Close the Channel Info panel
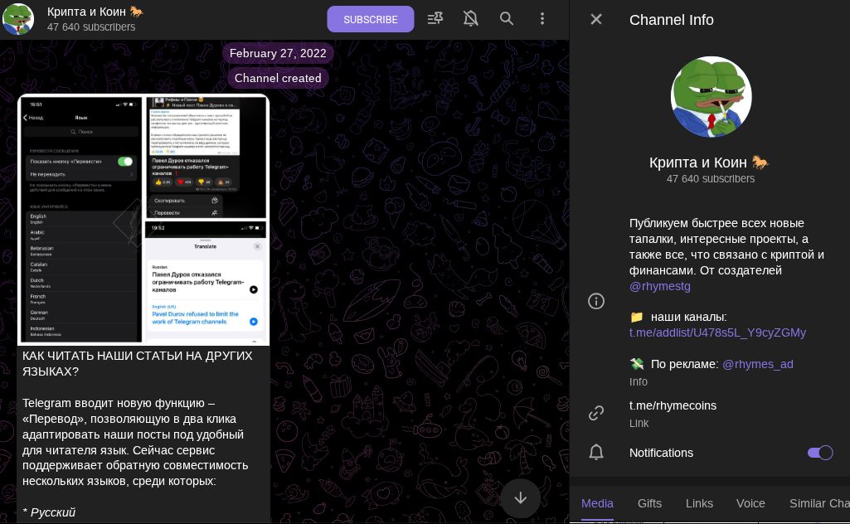 [x=595, y=20]
